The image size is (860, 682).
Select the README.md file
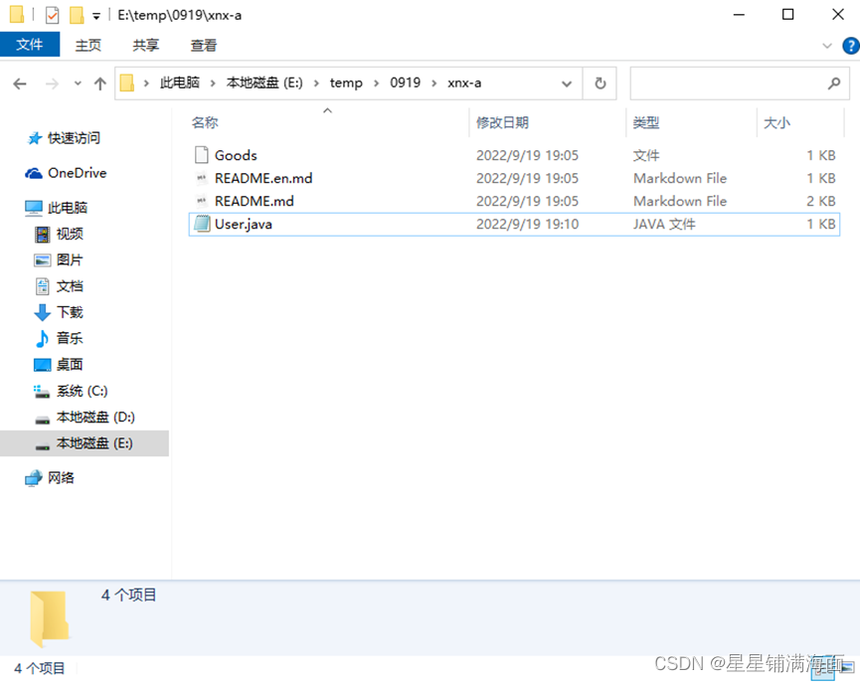click(514, 201)
